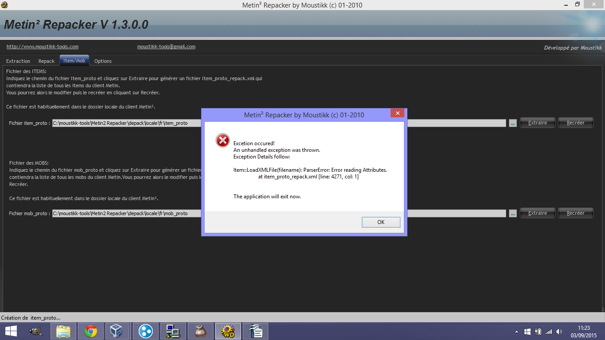Open the moustikk-tools.com website link
The image size is (605, 340).
point(43,46)
